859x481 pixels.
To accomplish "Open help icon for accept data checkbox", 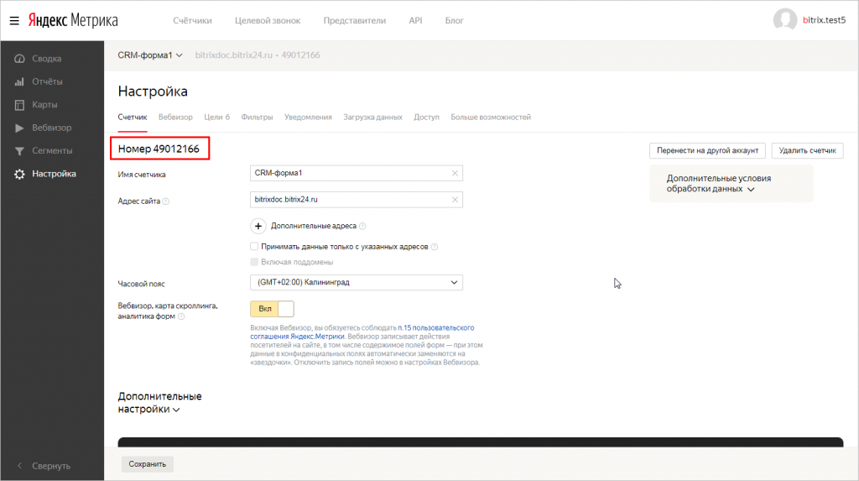I will pos(435,247).
